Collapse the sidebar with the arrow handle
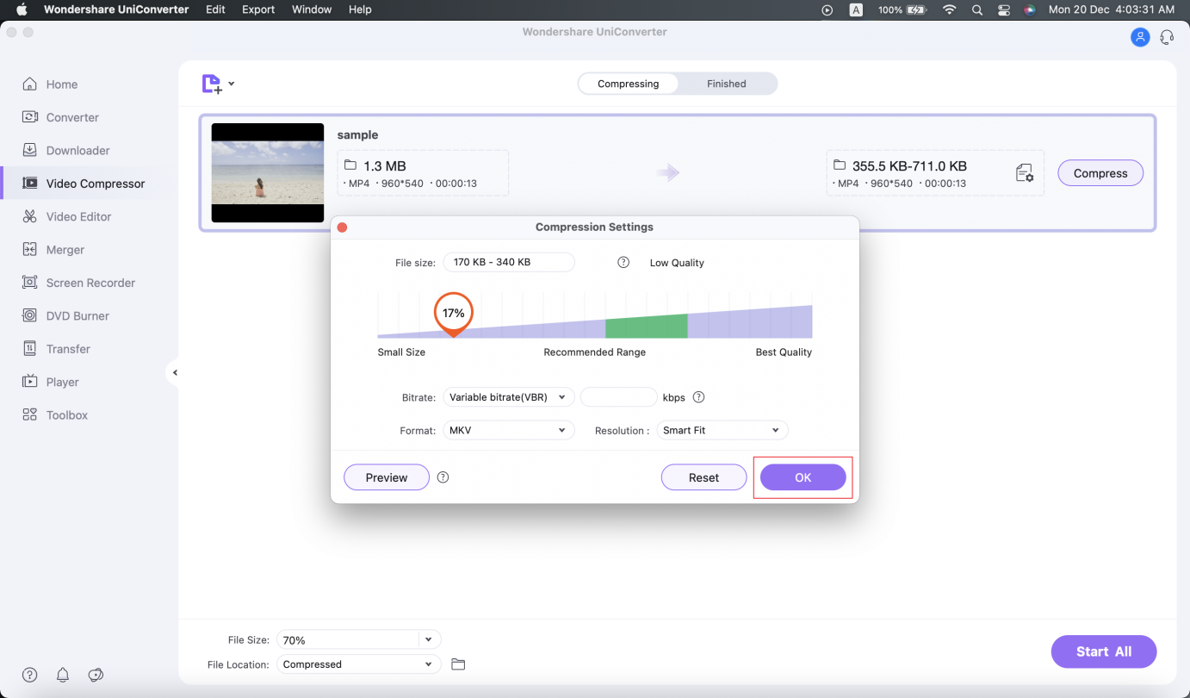Screen dimensions: 1190x698 (175, 372)
